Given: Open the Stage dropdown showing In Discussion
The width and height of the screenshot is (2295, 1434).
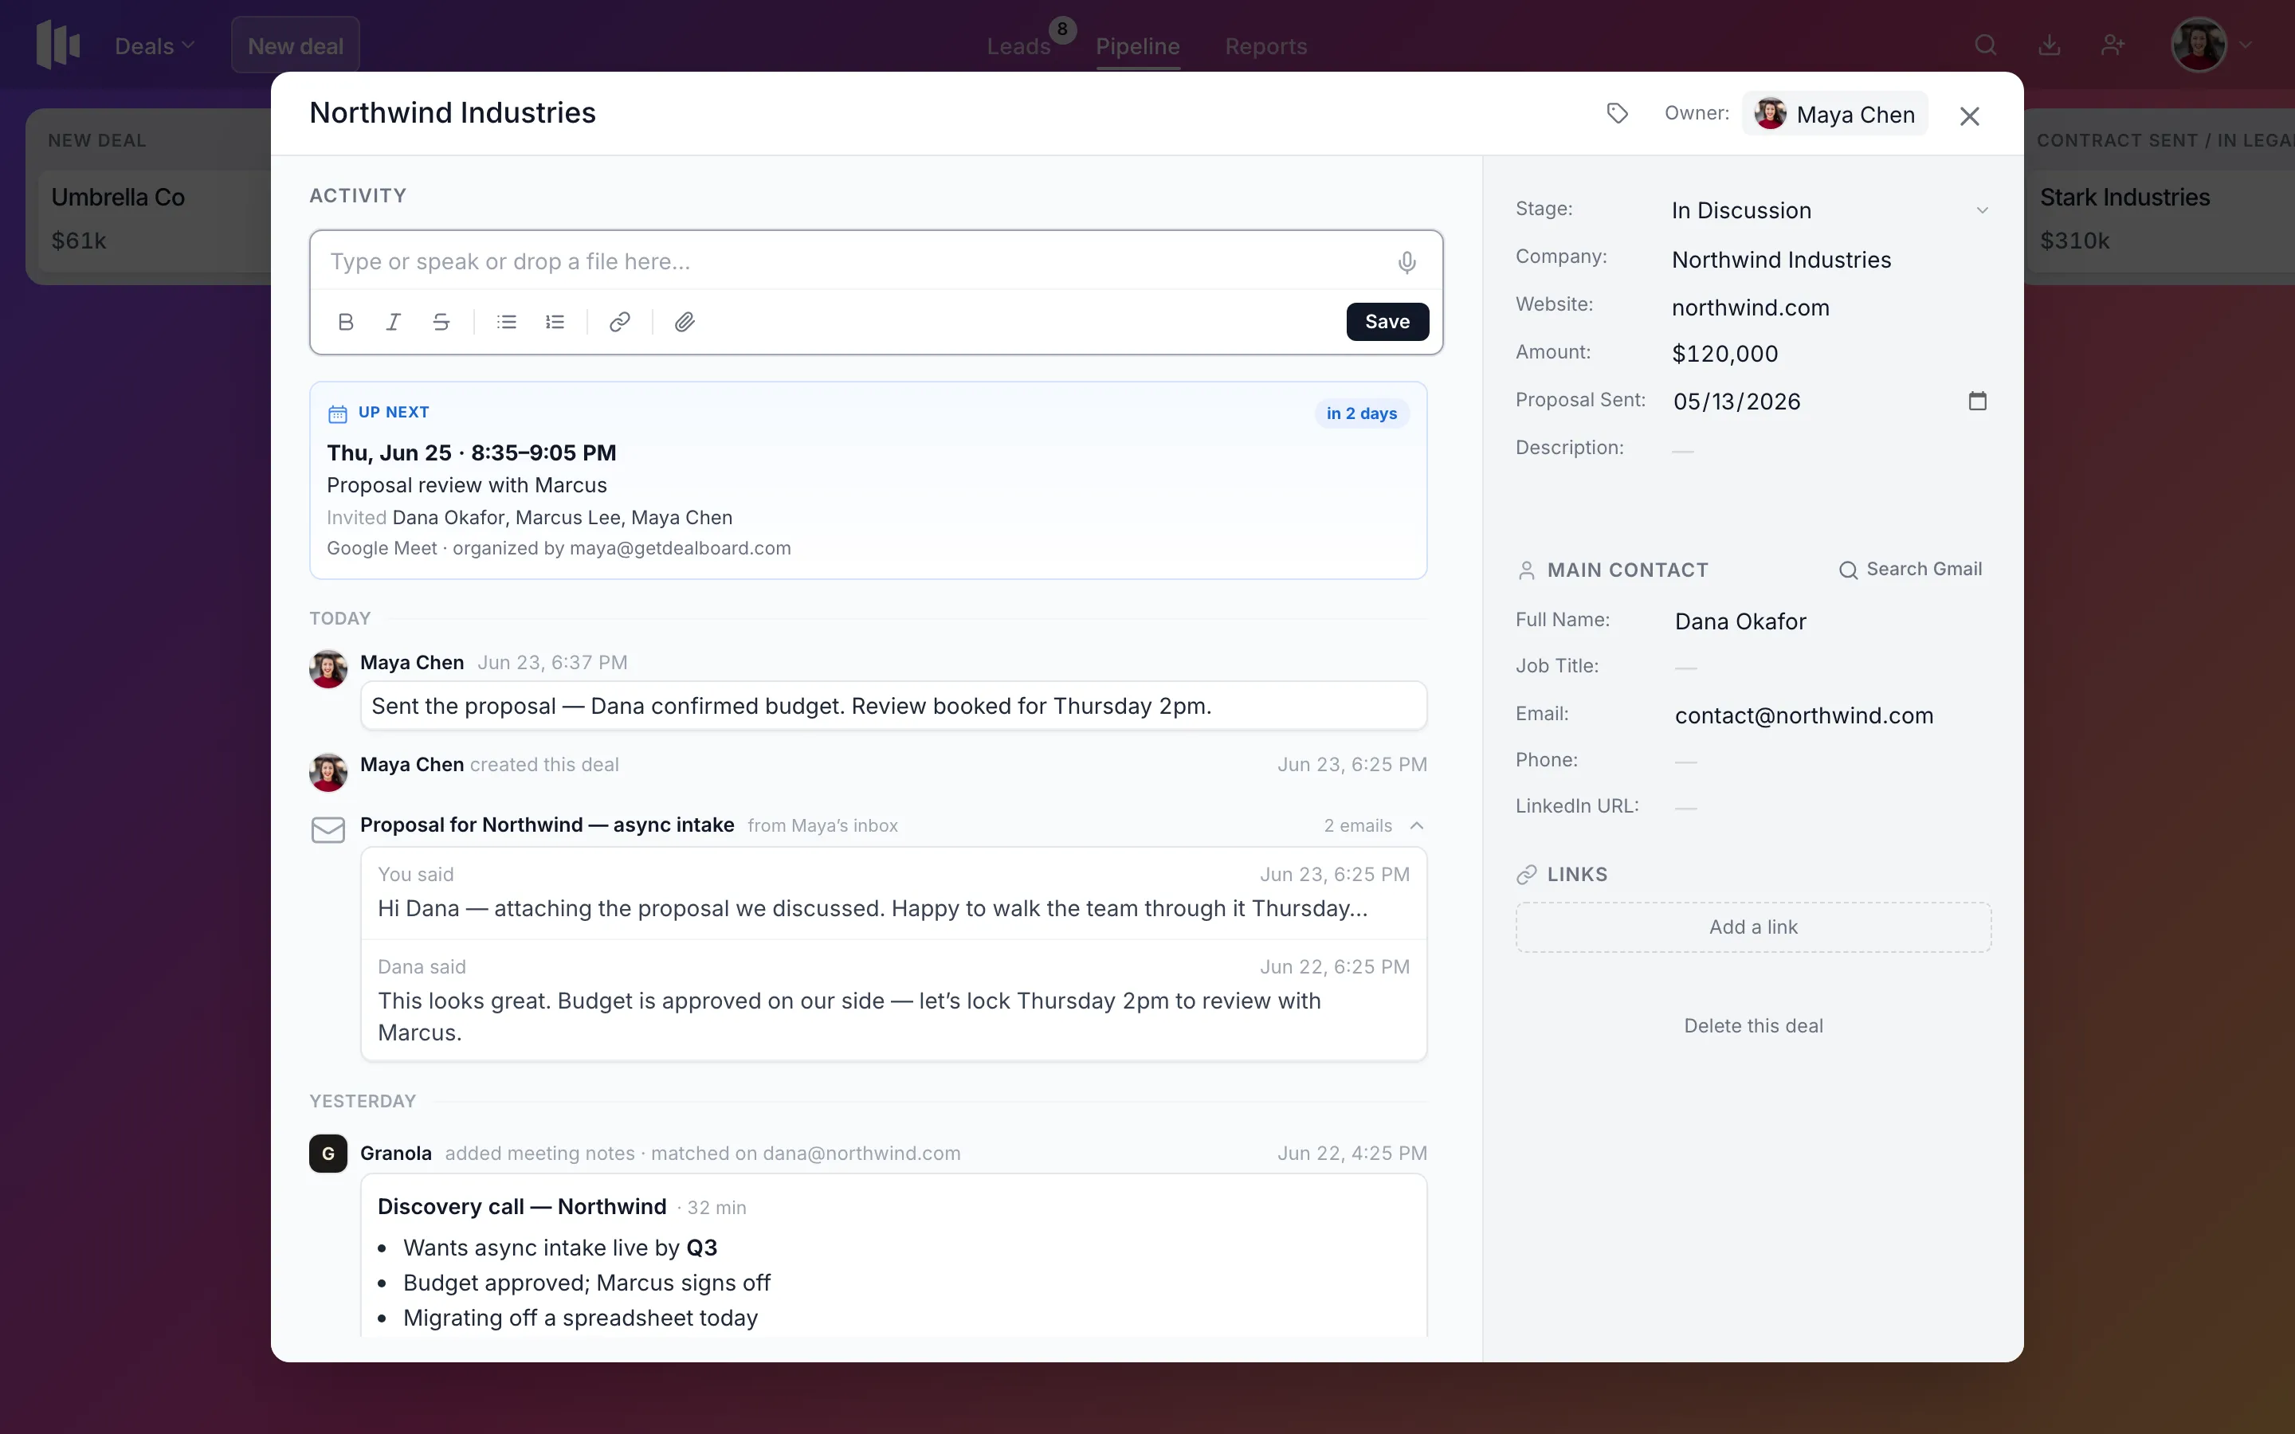Looking at the screenshot, I should [x=1830, y=210].
